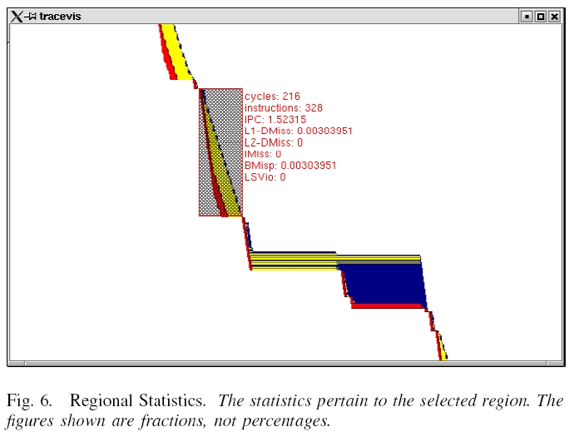Image resolution: width=574 pixels, height=432 pixels.
Task: Click the large blue block in trace
Action: click(x=384, y=284)
